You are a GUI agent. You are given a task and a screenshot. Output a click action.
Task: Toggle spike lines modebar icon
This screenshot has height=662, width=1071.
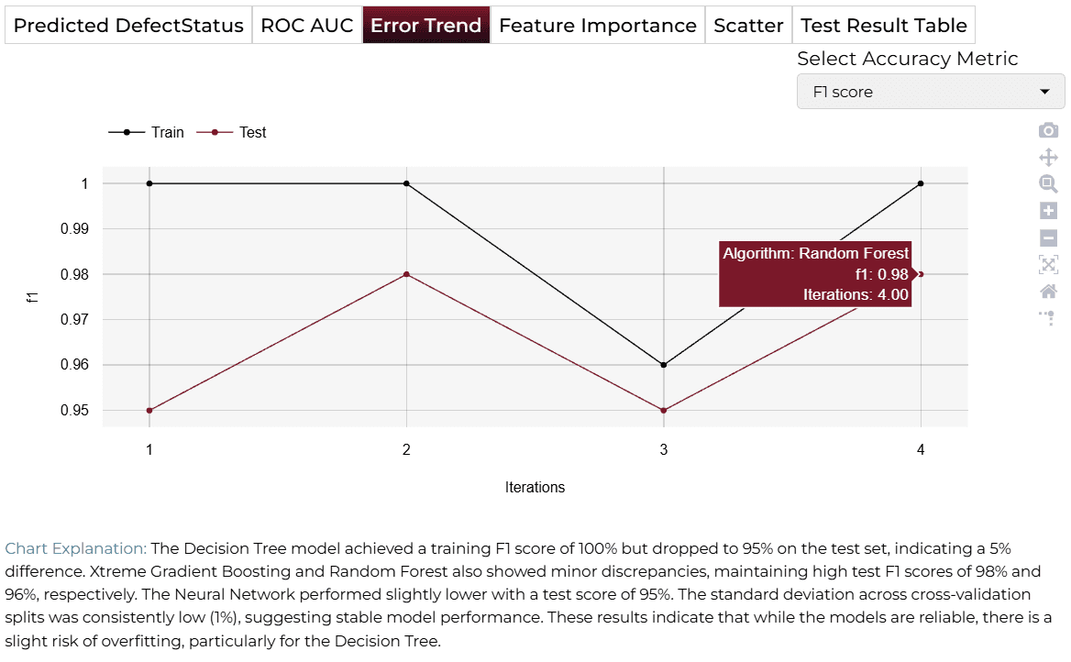(1048, 318)
